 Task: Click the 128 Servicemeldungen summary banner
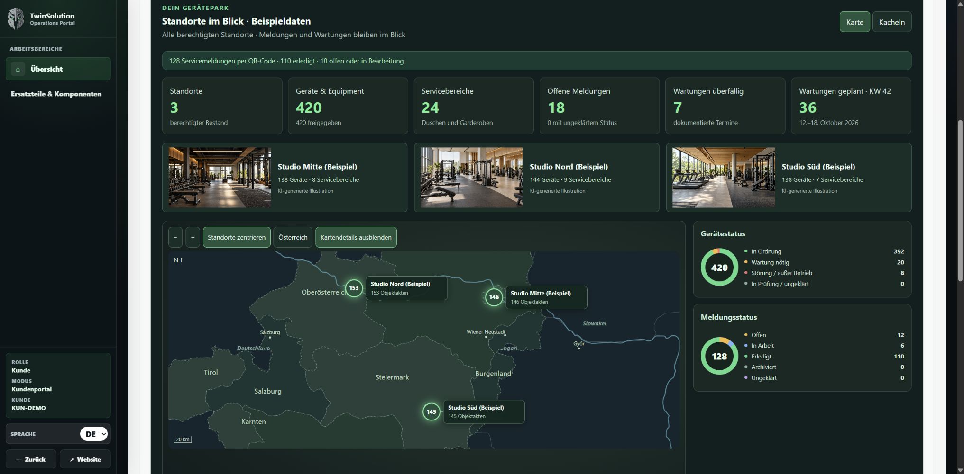coord(536,61)
